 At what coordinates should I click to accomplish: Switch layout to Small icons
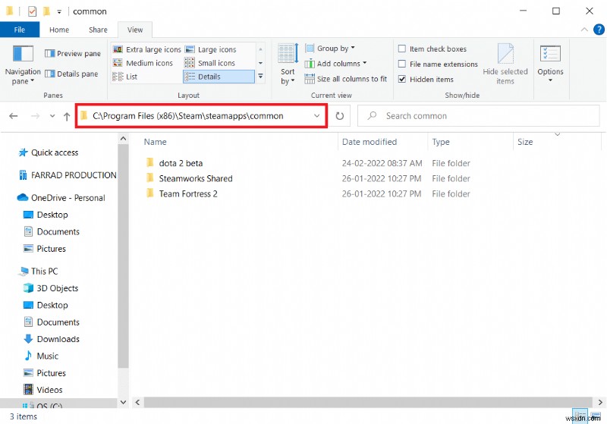point(210,63)
